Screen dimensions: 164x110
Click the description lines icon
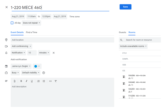(x=6, y=81)
